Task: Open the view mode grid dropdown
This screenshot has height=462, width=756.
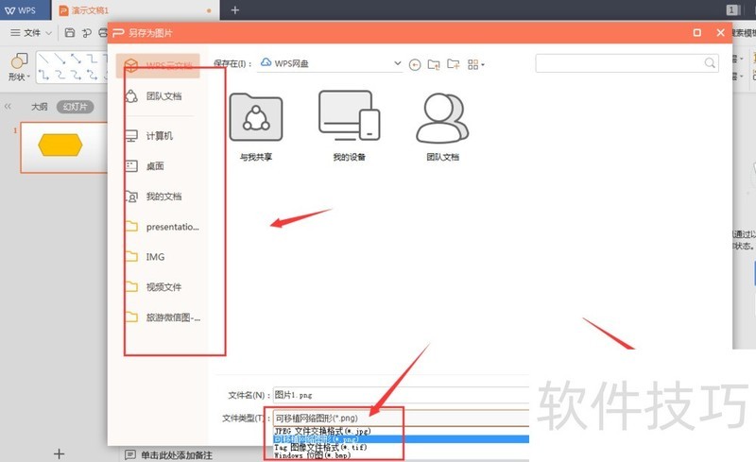Action: click(476, 64)
